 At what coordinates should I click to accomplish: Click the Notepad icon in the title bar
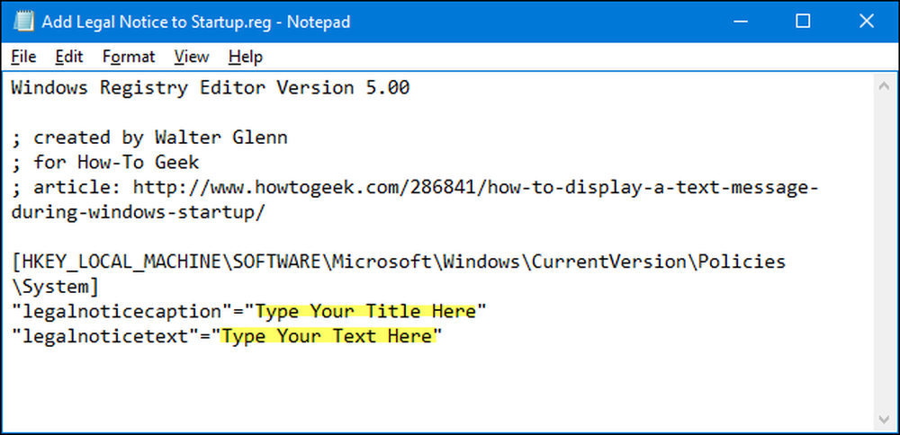(x=22, y=22)
